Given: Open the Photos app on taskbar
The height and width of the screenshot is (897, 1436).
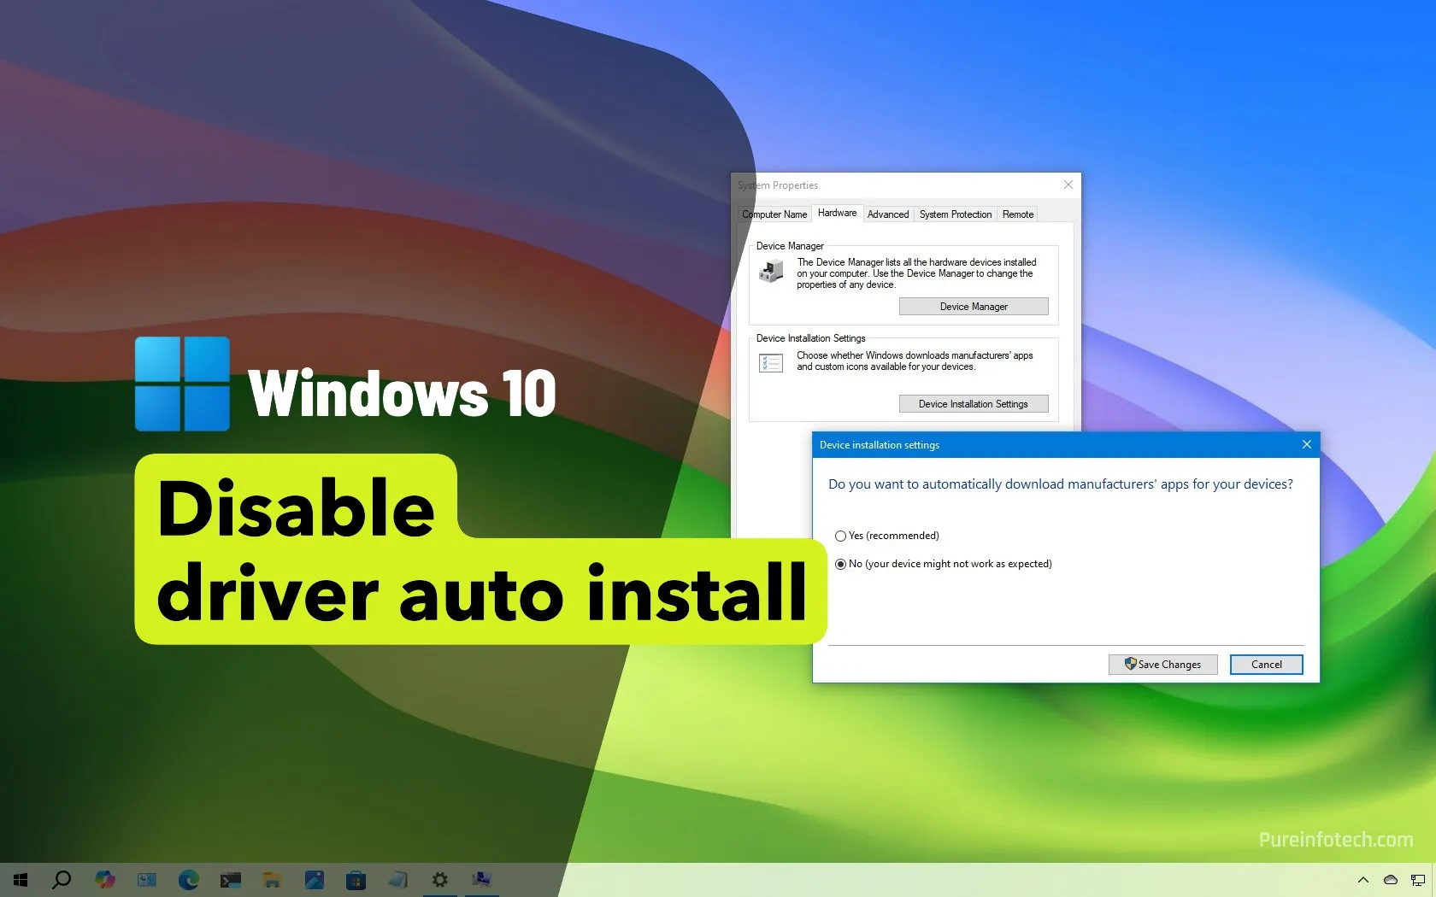Looking at the screenshot, I should (315, 879).
